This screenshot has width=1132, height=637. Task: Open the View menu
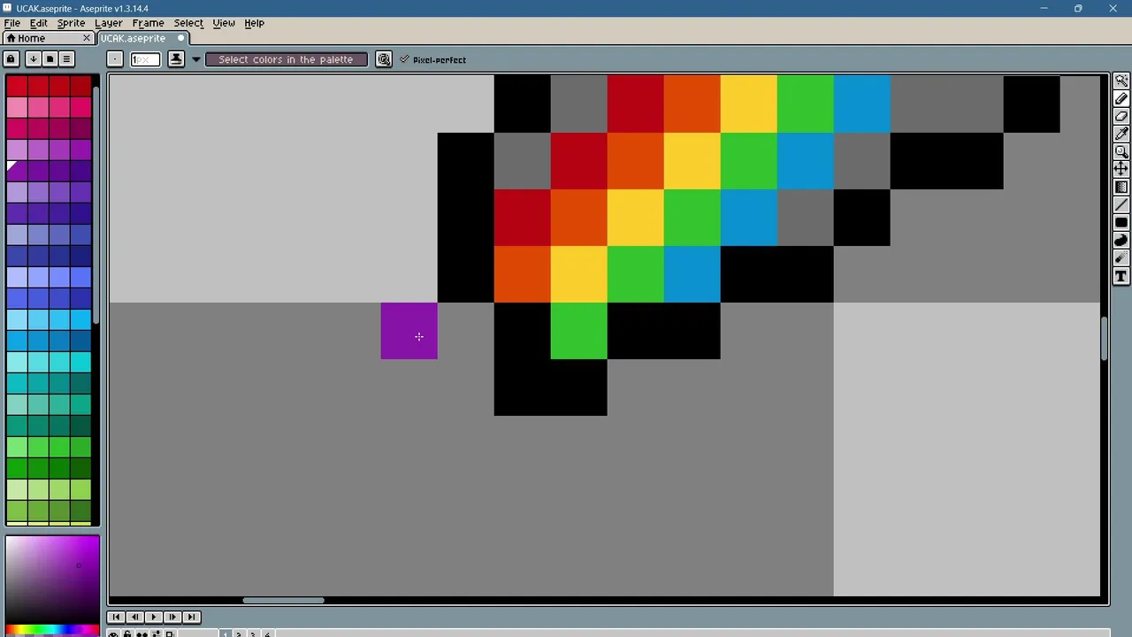(223, 23)
